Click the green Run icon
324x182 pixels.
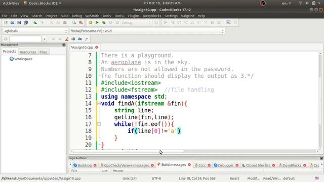click(97, 22)
